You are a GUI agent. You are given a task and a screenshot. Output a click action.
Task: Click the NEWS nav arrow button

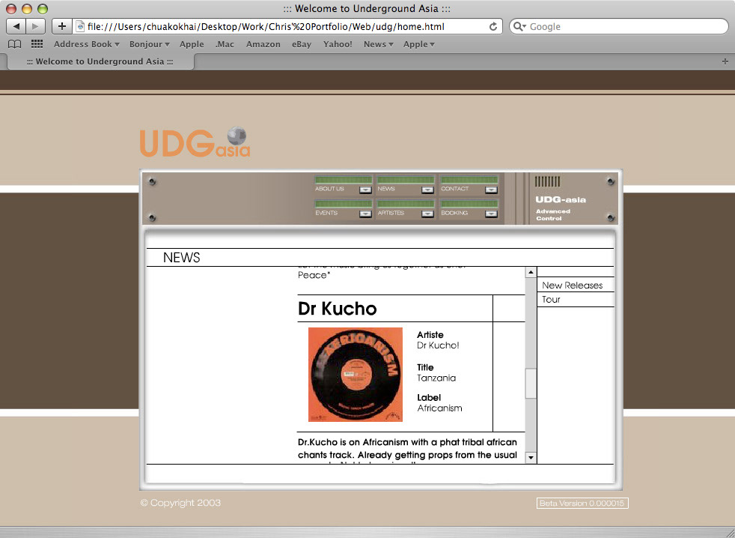click(x=427, y=190)
